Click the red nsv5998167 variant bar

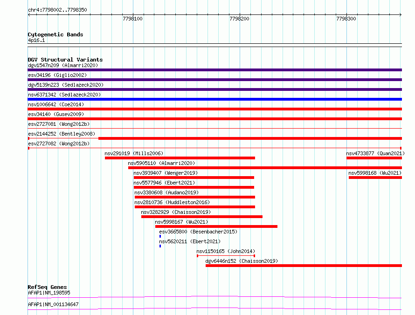[x=216, y=226]
